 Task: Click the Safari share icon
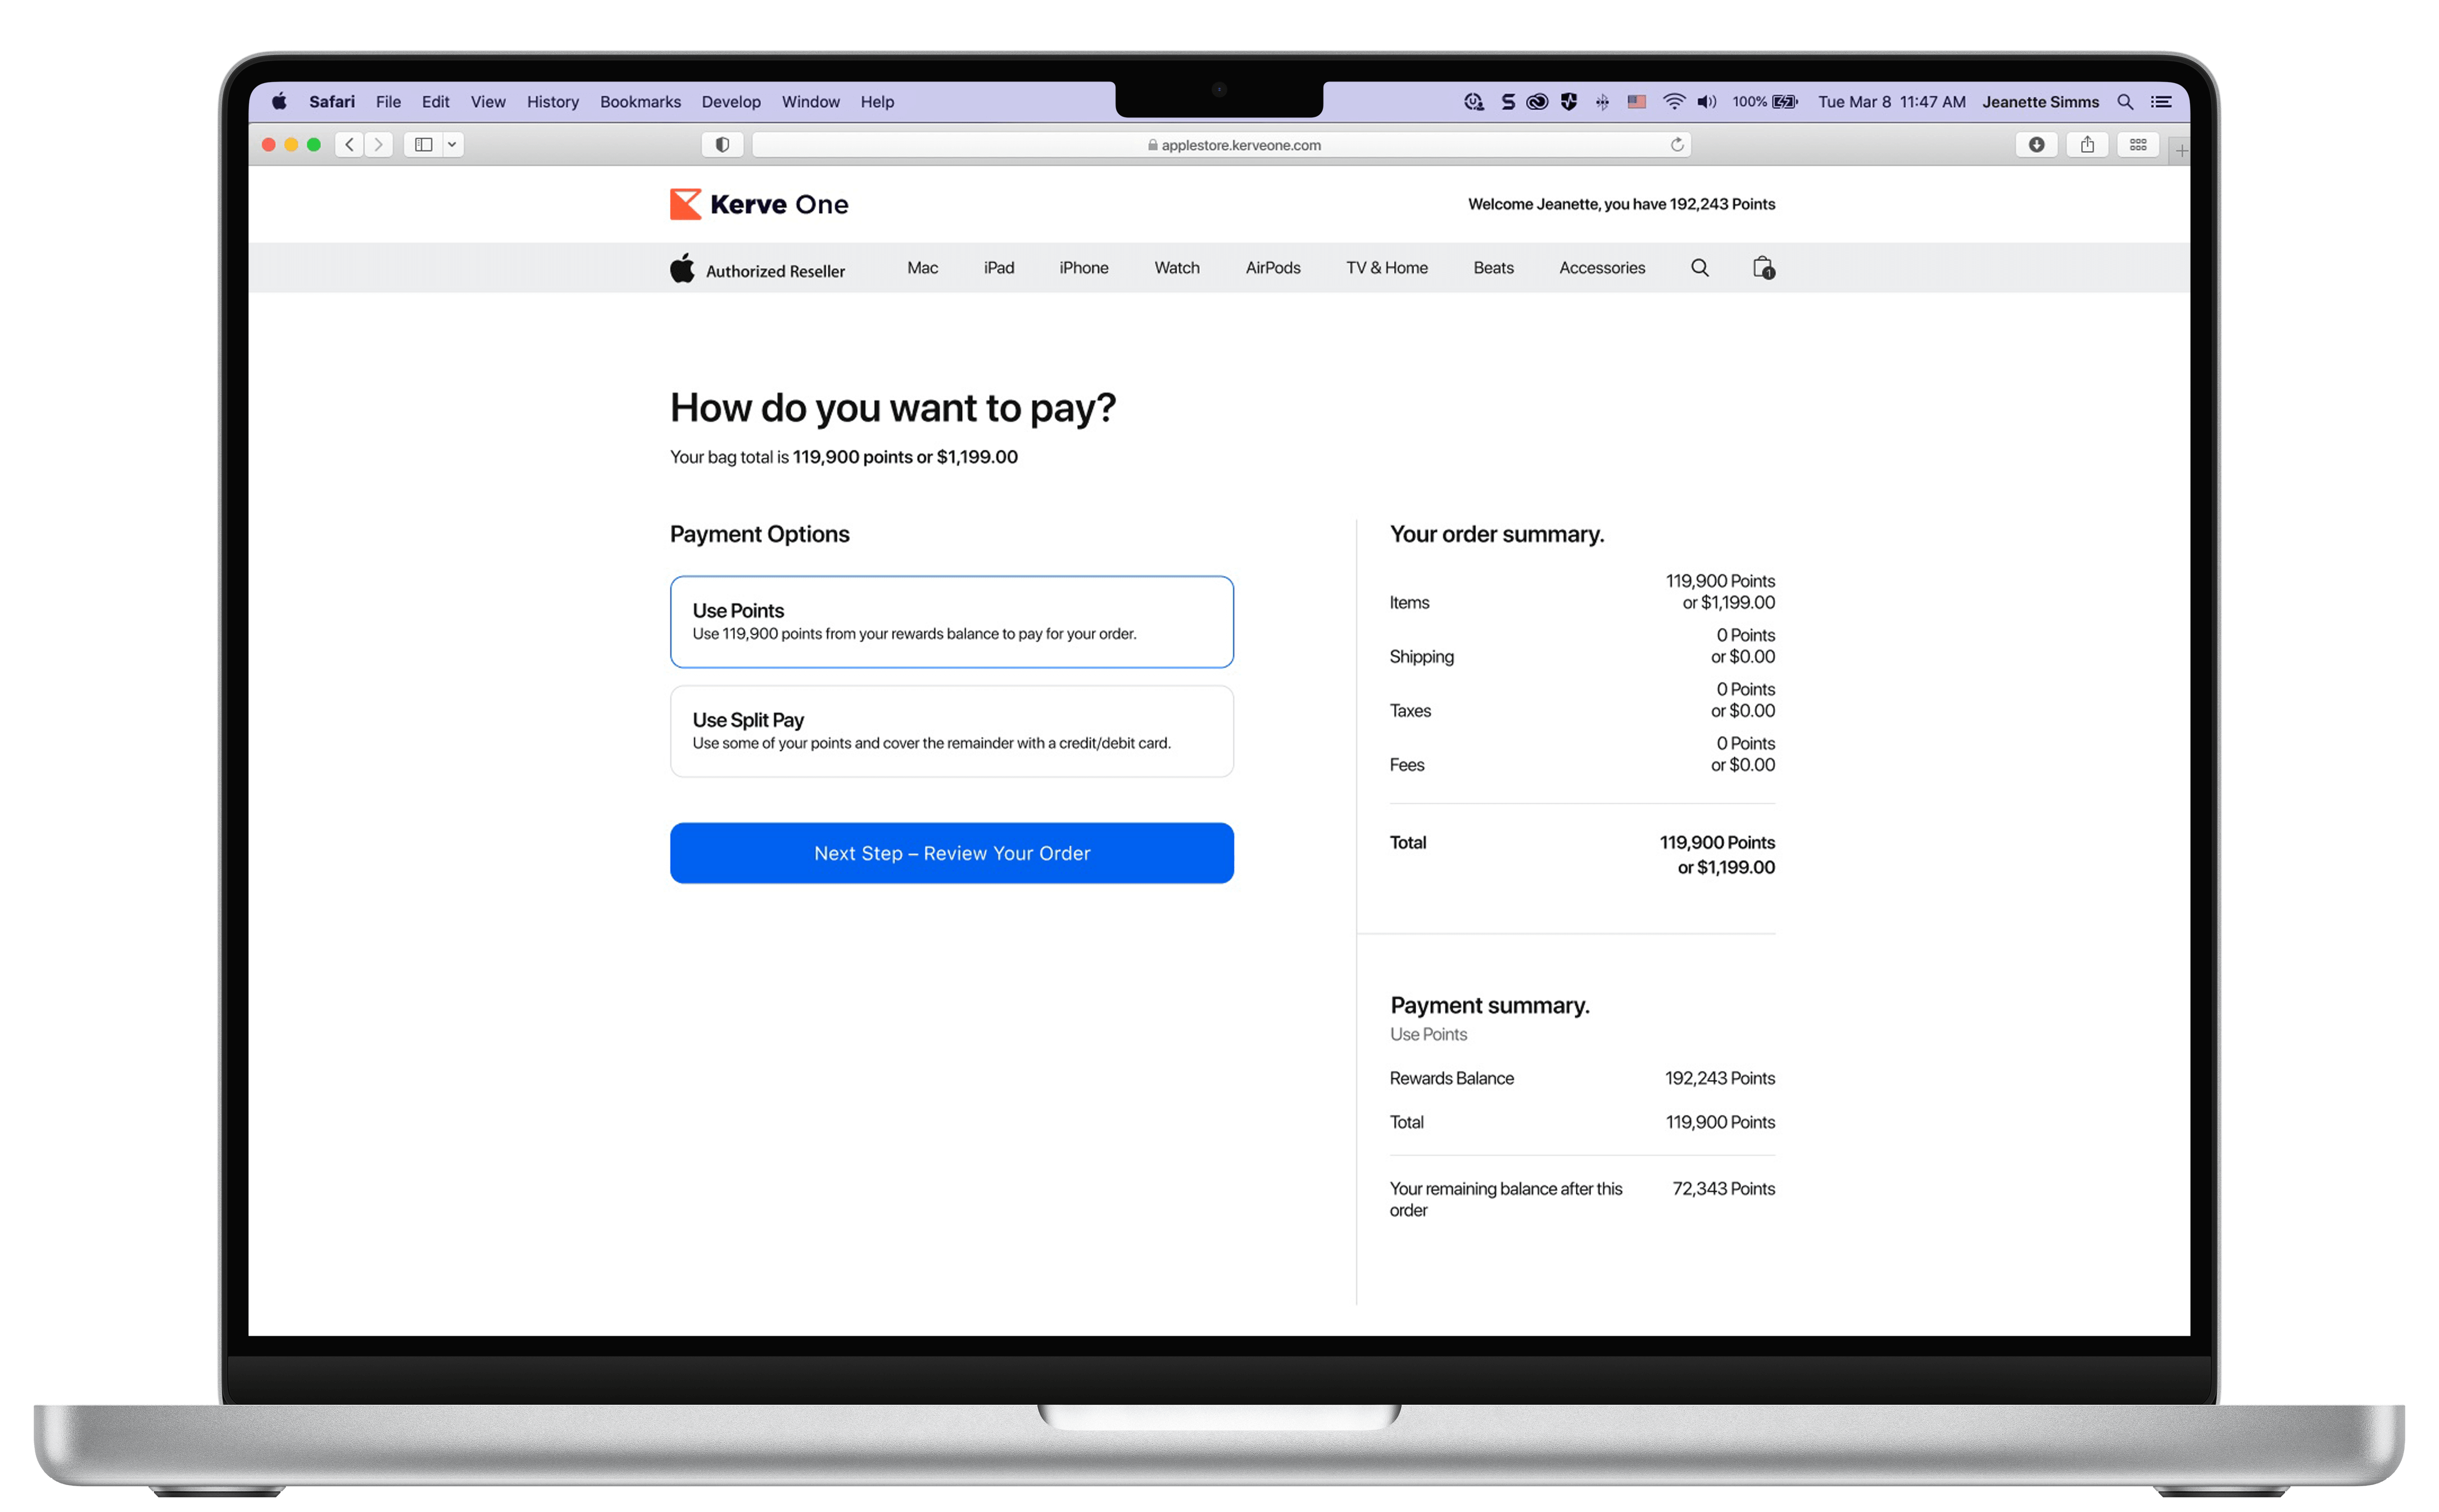(x=2086, y=145)
